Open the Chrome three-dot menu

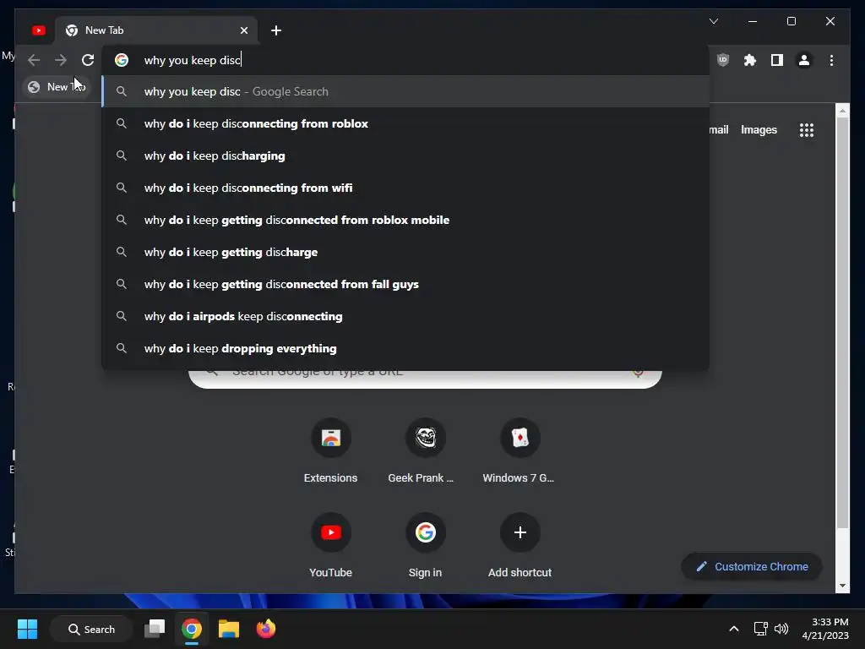click(x=831, y=60)
